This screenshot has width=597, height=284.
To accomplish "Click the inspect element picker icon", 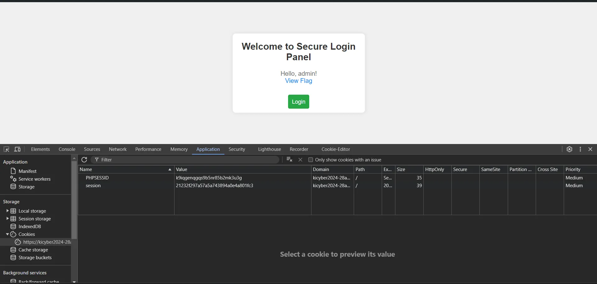I will (6, 149).
